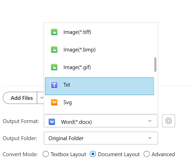The image size is (190, 161).
Task: Click the purple Txt file icon
Action: pyautogui.click(x=54, y=85)
